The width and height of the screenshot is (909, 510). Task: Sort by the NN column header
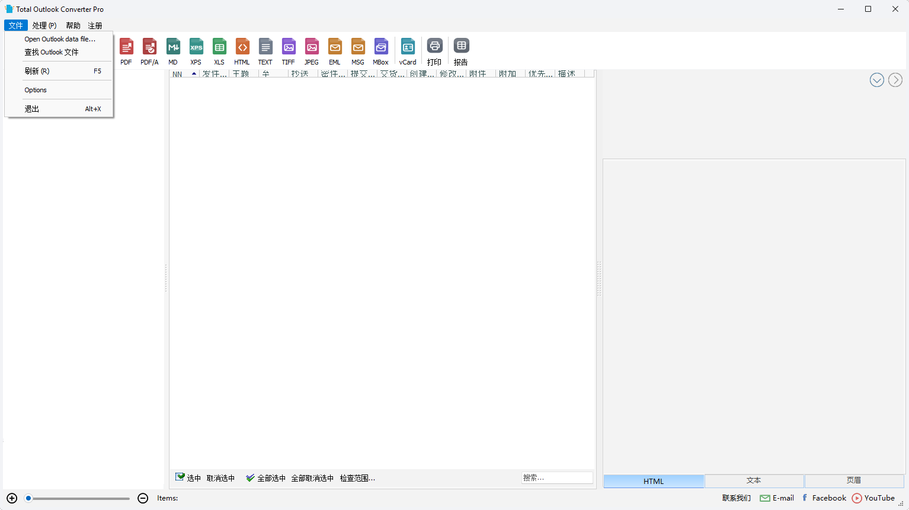click(184, 73)
